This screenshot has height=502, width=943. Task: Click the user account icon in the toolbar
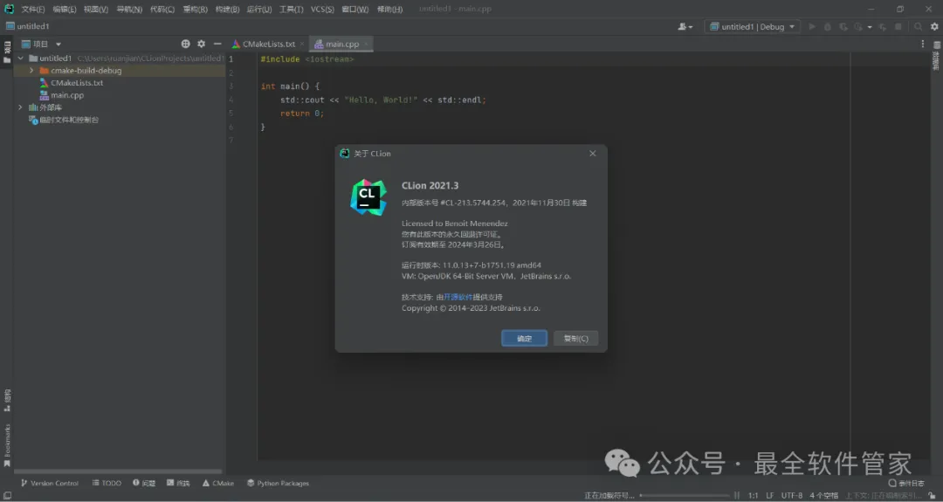point(682,26)
